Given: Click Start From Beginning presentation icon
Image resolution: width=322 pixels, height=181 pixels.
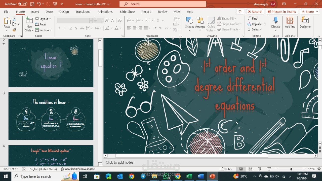Looking at the screenshot, I should (x=55, y=4).
